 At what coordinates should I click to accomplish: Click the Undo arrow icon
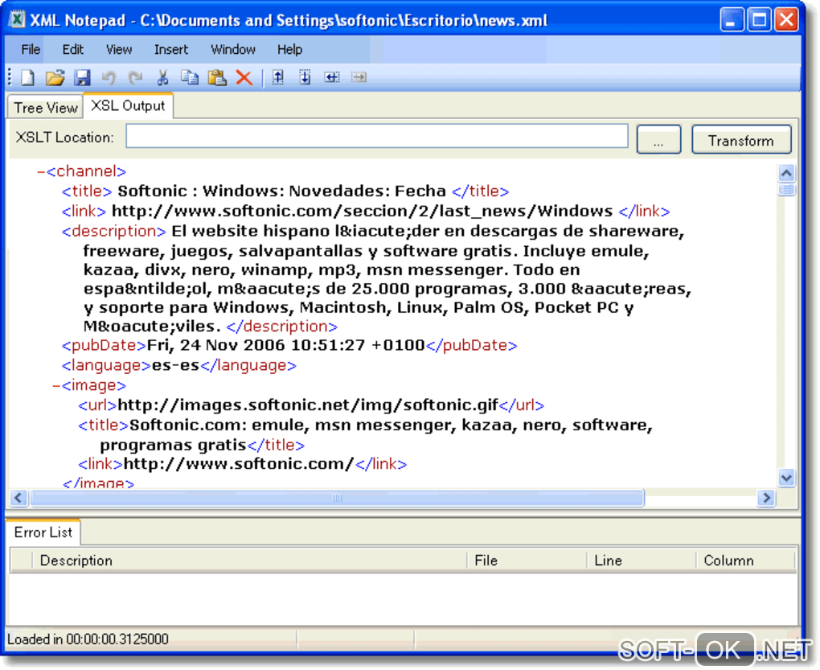point(109,78)
